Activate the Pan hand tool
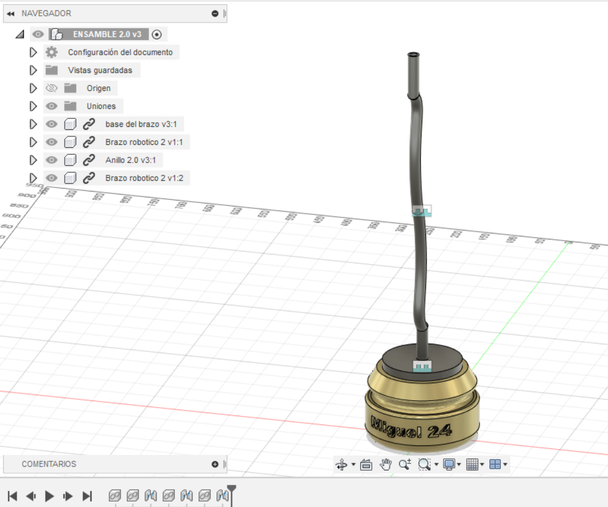This screenshot has width=608, height=507. tap(386, 465)
